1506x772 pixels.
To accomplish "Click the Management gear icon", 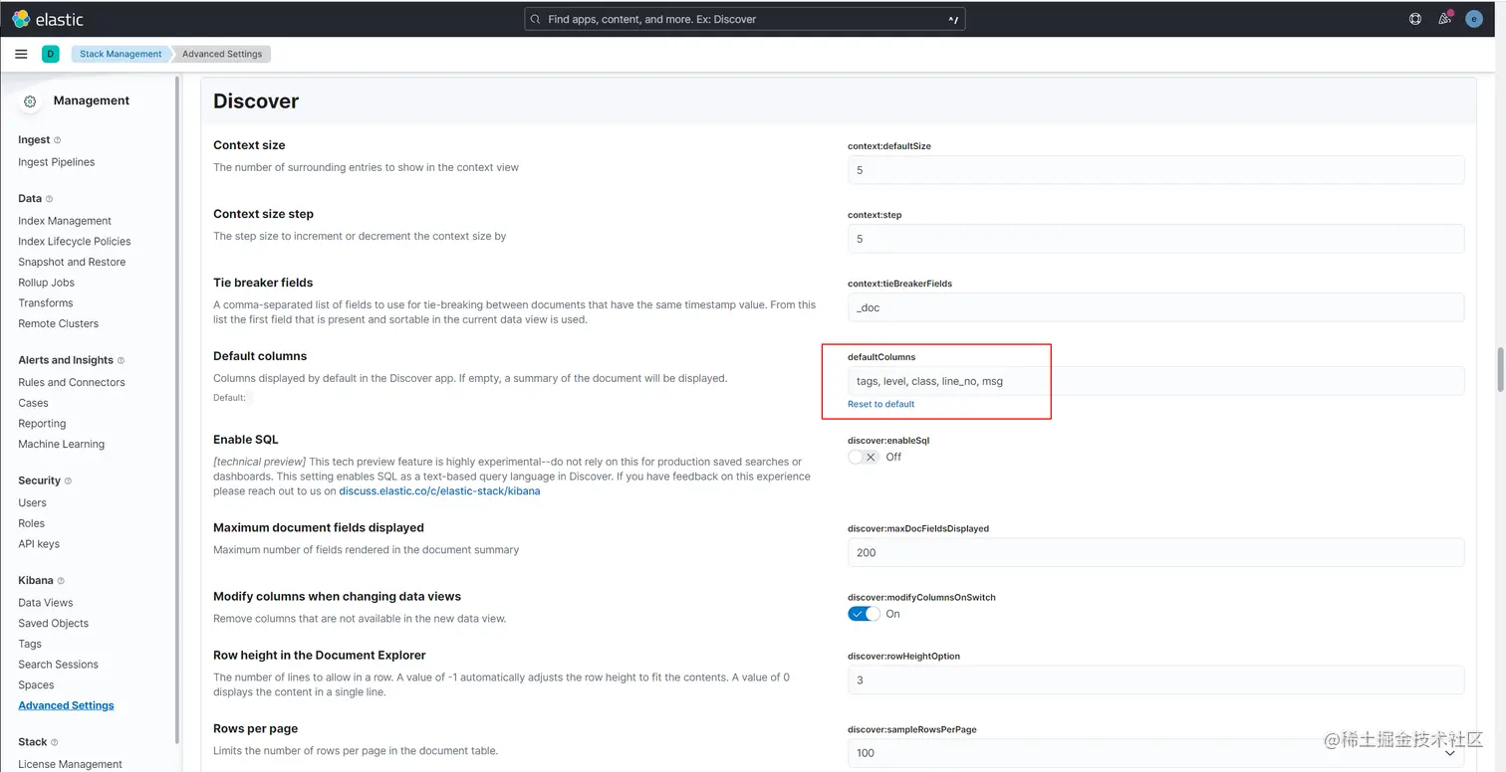I will click(30, 101).
